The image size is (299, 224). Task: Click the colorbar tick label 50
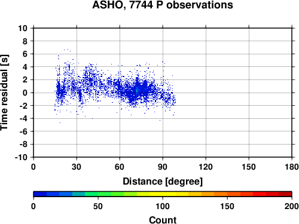coord(98,206)
